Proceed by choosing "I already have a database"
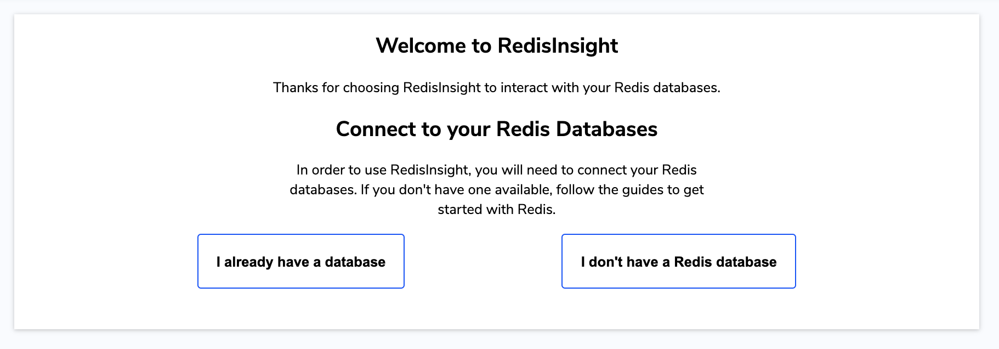 (300, 262)
